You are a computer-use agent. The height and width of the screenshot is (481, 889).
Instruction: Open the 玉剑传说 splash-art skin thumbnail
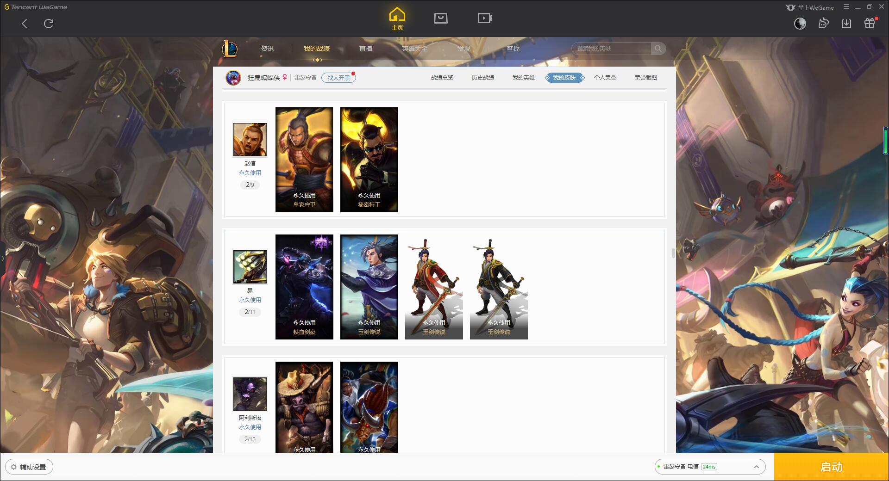(369, 287)
